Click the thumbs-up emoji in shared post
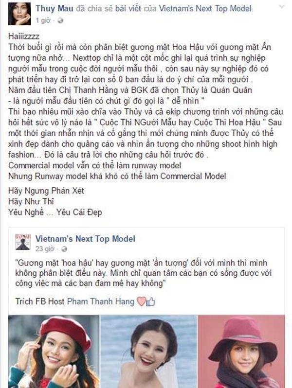 pos(150,301)
